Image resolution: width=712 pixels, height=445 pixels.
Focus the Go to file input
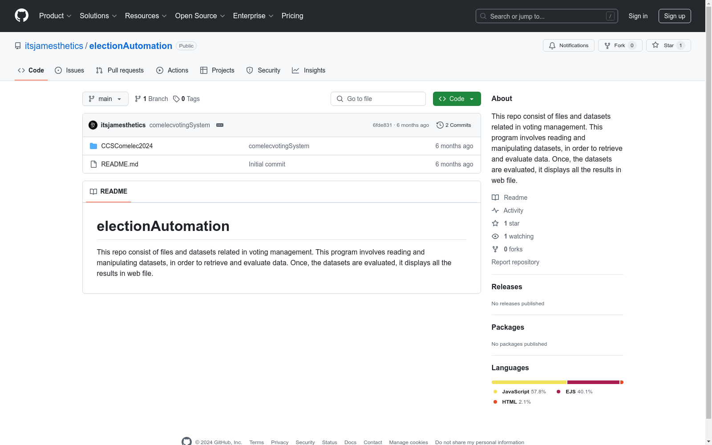pyautogui.click(x=378, y=99)
